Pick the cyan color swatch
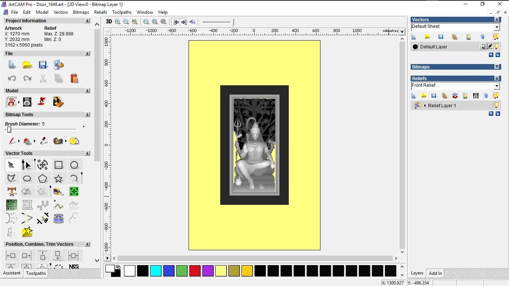Viewport: 509px width, 286px height. (156, 271)
